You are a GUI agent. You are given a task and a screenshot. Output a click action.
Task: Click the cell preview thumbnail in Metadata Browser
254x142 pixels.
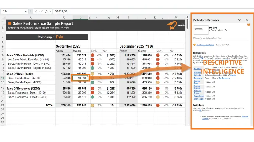[x=201, y=30]
